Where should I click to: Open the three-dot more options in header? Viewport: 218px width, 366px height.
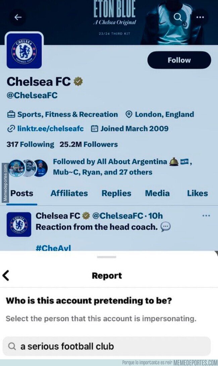pos(200,17)
